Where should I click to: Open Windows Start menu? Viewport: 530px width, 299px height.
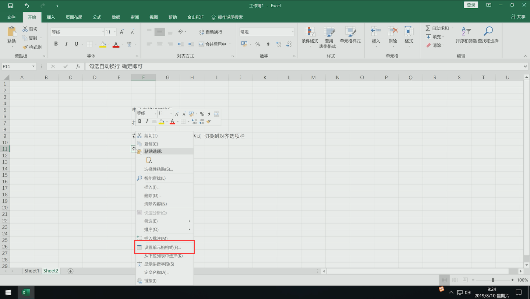tap(8, 292)
